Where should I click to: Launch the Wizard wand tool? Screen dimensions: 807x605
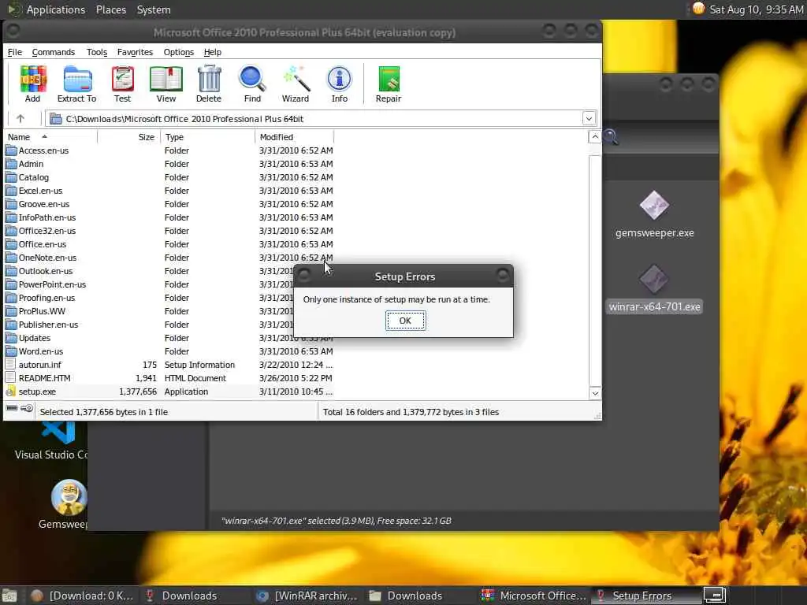pyautogui.click(x=296, y=84)
